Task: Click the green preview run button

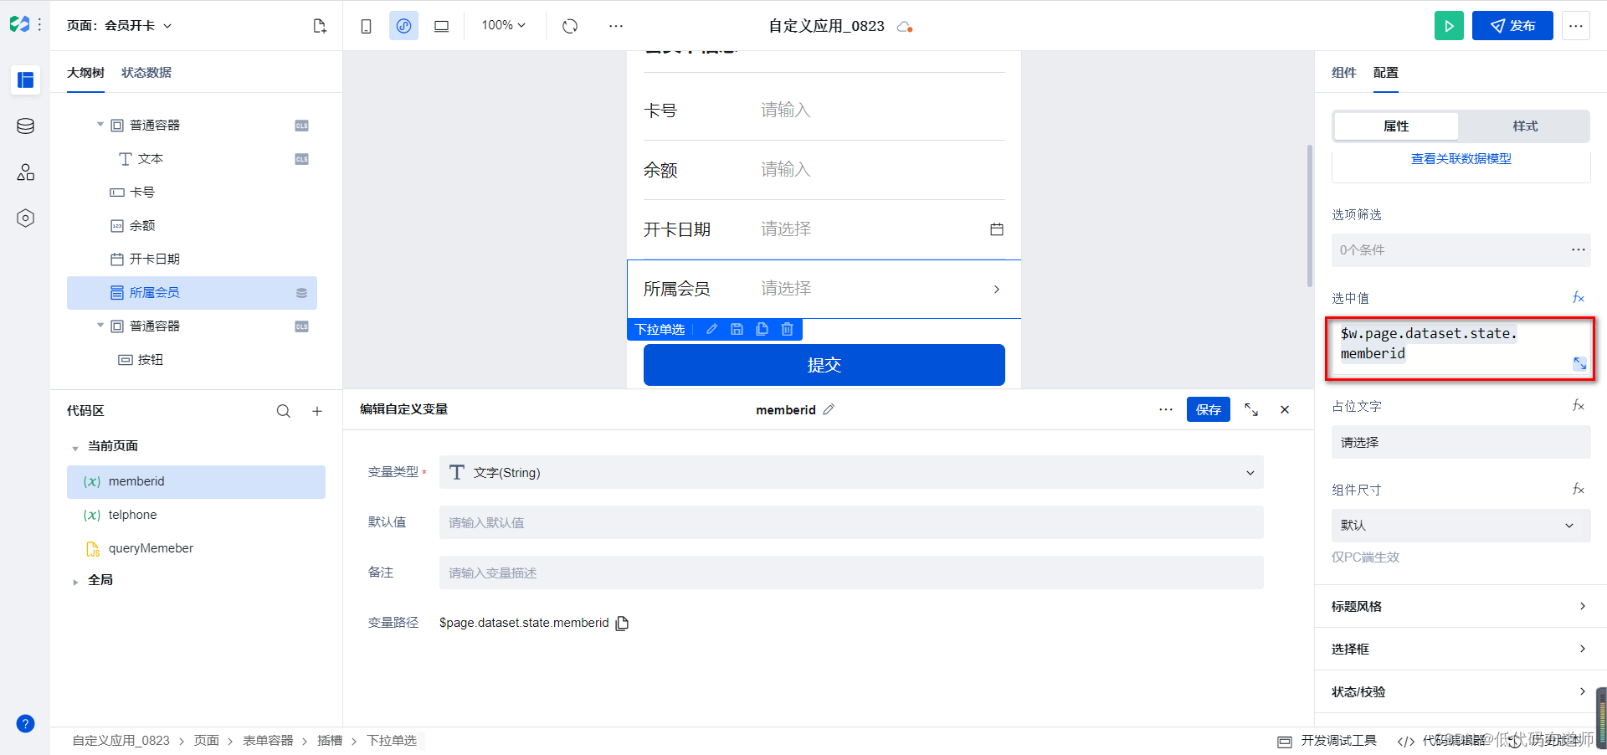Action: [x=1449, y=26]
